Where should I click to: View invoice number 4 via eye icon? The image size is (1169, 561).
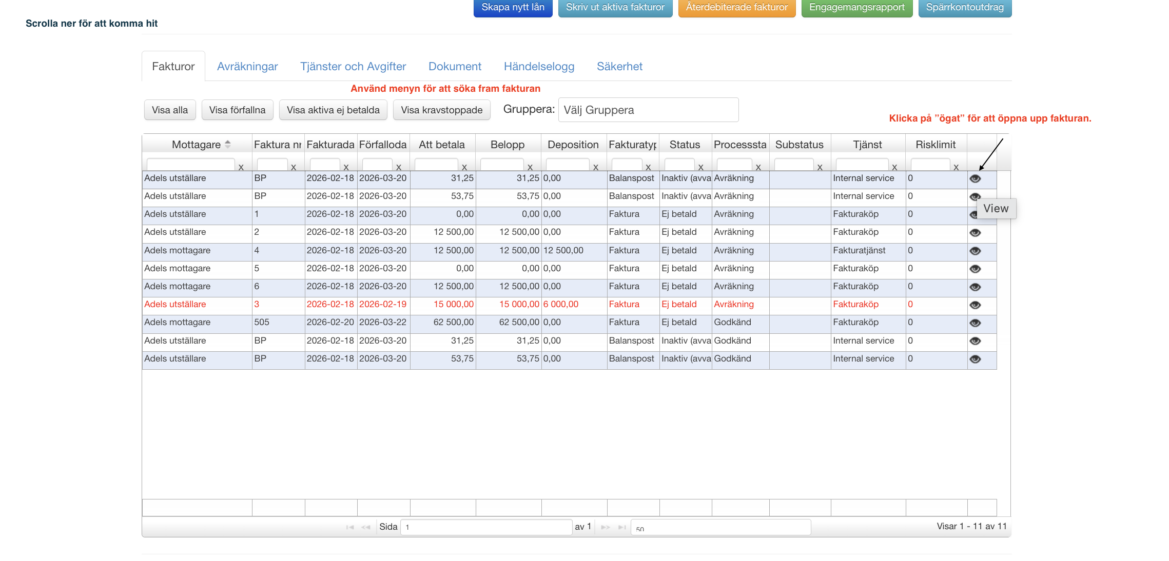coord(975,251)
